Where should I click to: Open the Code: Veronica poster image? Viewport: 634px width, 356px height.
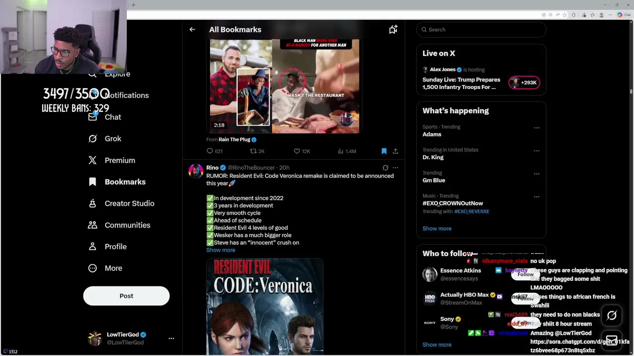tap(265, 307)
